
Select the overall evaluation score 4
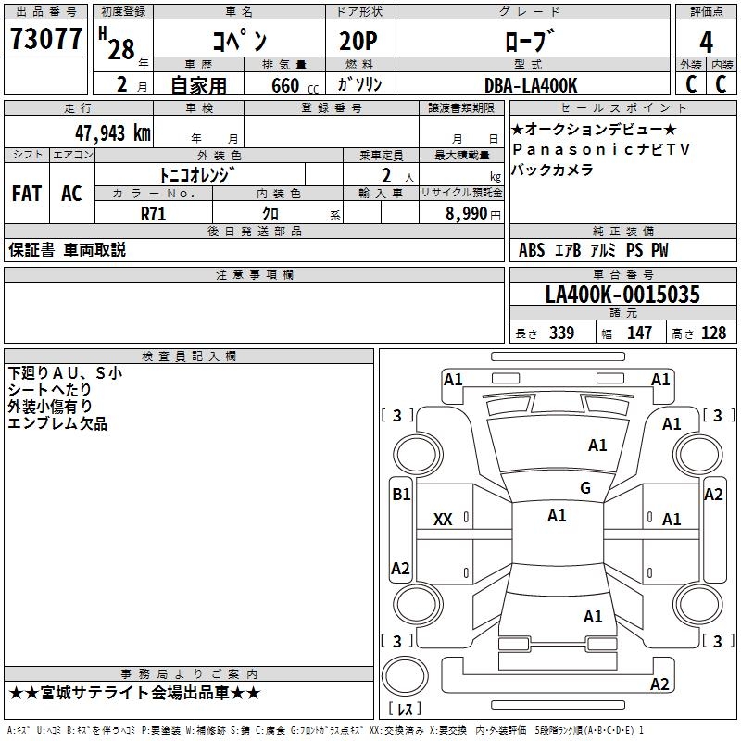click(706, 43)
